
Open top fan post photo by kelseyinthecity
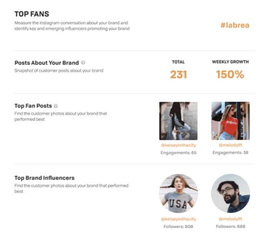tap(178, 121)
